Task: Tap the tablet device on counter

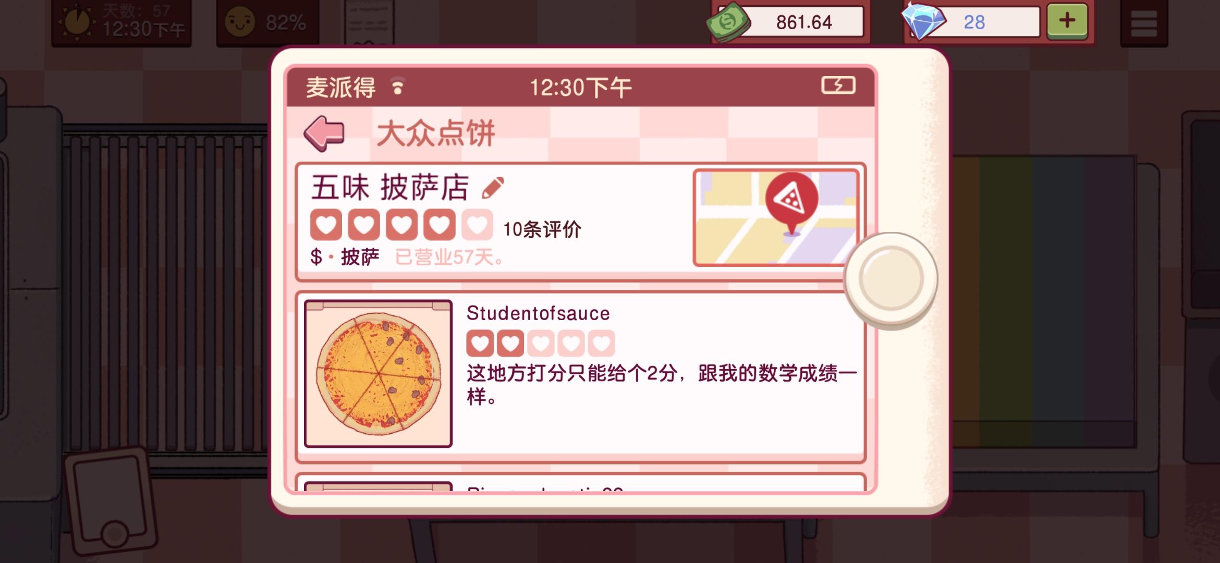Action: (x=111, y=501)
